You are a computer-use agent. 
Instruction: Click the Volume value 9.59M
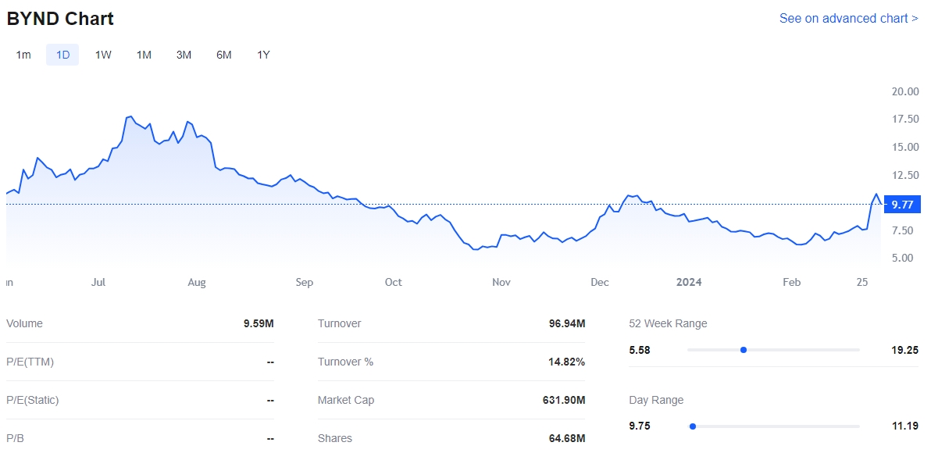click(x=259, y=323)
